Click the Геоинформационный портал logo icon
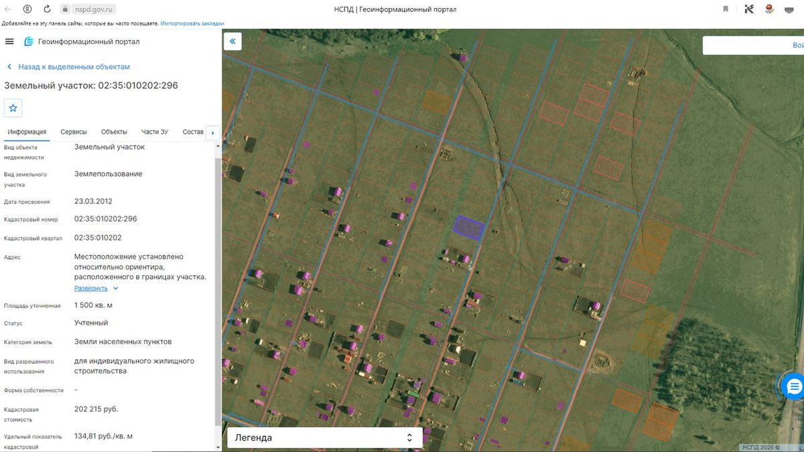 [x=29, y=42]
